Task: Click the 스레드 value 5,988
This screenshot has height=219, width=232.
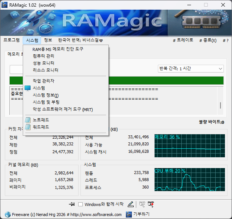Action: point(143,180)
